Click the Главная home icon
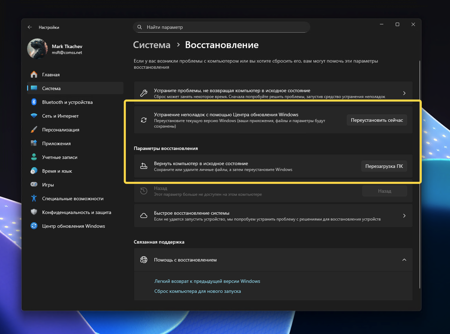 tap(34, 74)
